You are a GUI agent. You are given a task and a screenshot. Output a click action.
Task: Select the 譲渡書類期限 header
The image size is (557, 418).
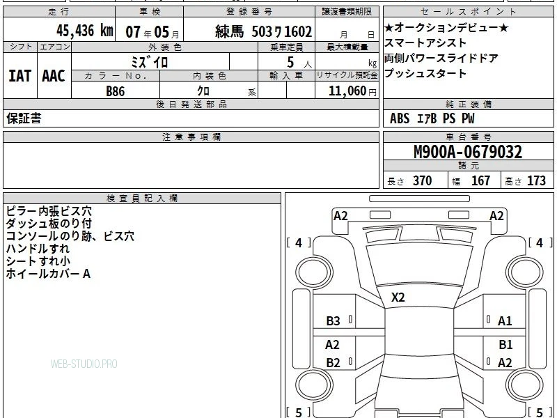(347, 12)
